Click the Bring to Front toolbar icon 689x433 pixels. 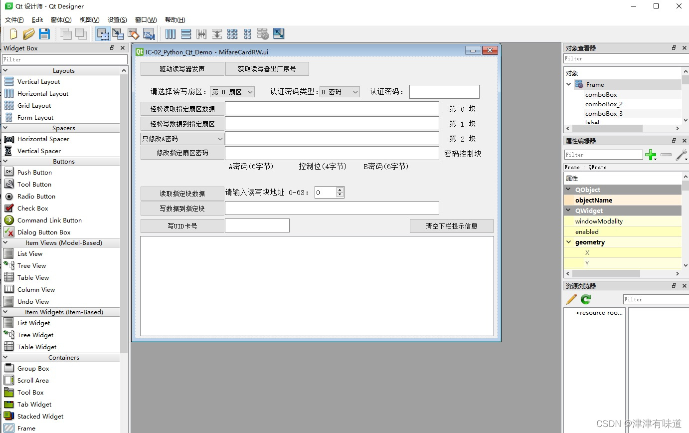[x=81, y=34]
